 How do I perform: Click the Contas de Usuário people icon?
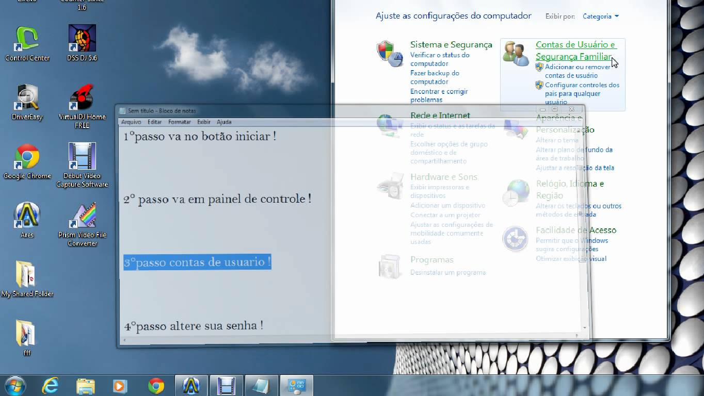516,54
